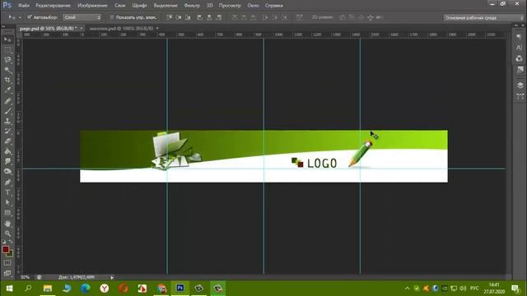Change screen mode icon at toolbar bottom
Screen dimensions: 527x296
[x=7, y=273]
